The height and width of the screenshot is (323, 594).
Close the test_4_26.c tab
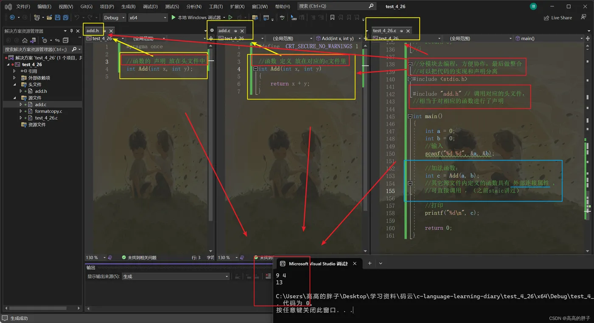click(408, 31)
